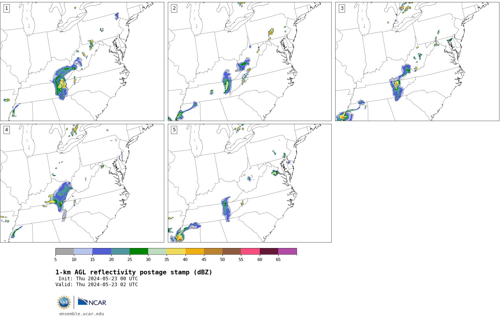Click the number 3 panel label
This screenshot has width=503, height=318.
[341, 8]
